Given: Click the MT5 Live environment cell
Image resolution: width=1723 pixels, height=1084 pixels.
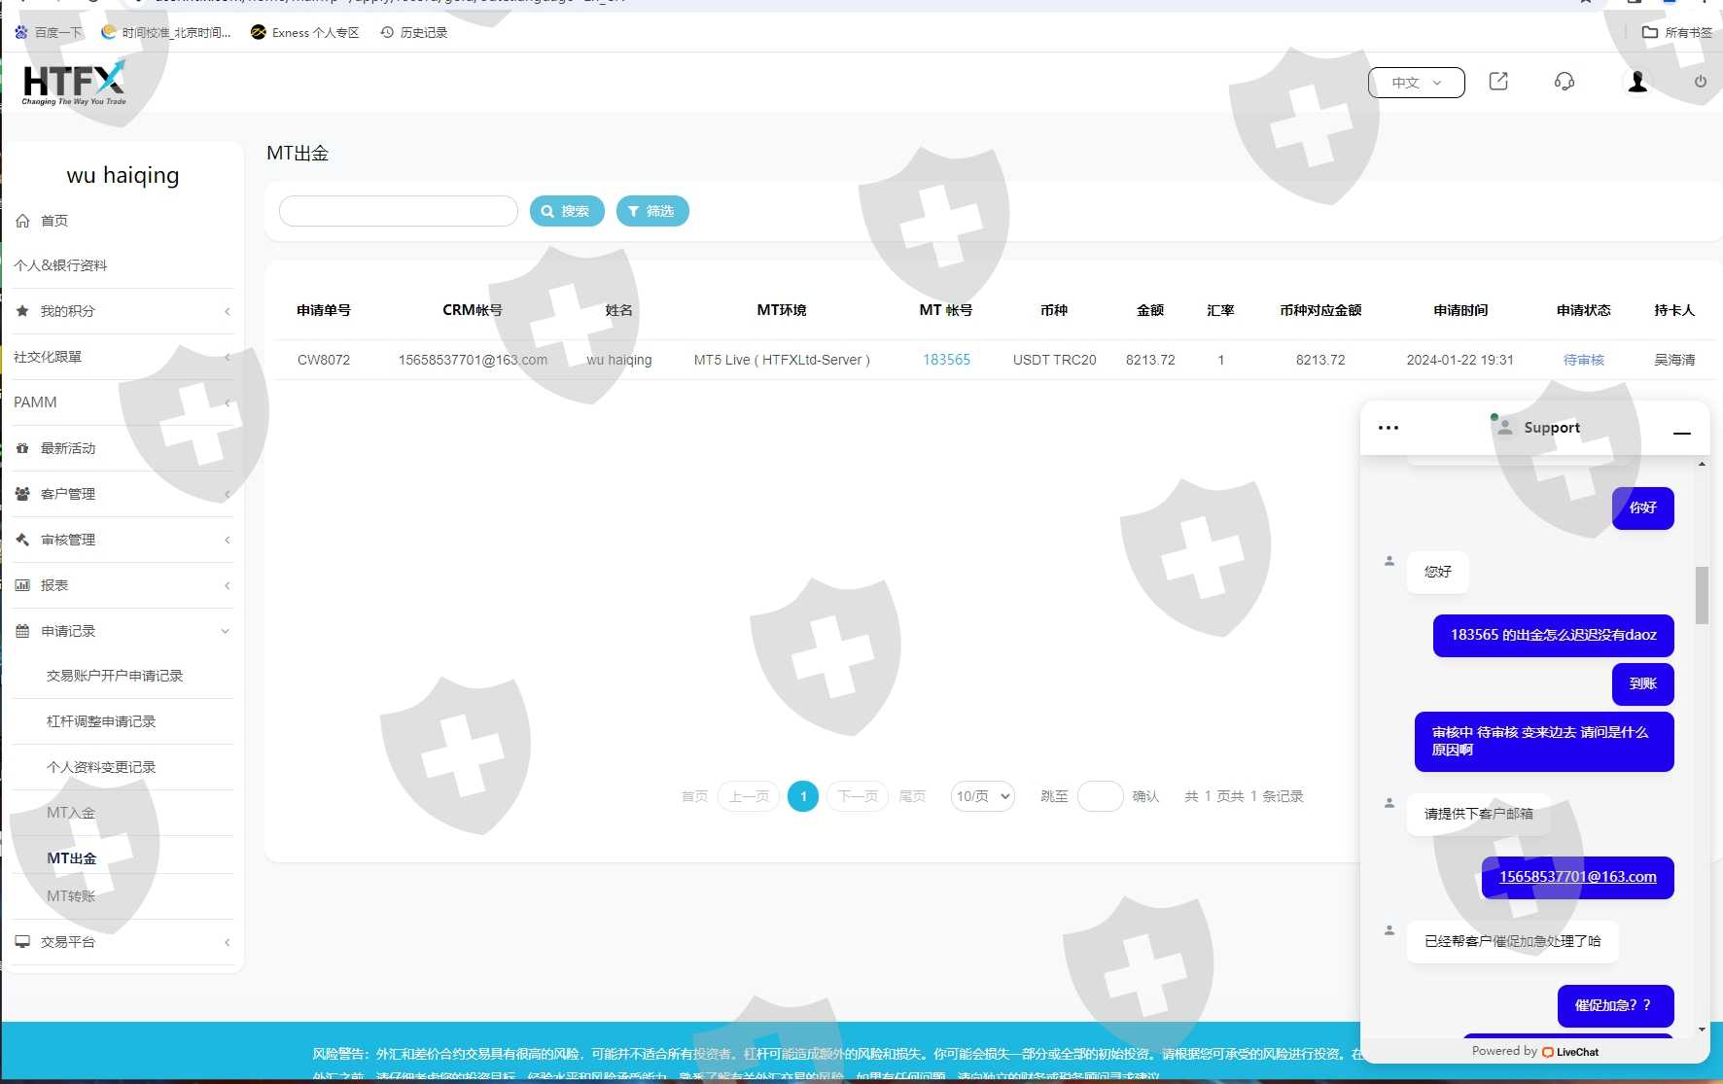Looking at the screenshot, I should coord(782,360).
